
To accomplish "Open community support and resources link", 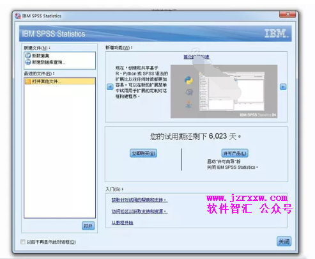I will (x=139, y=211).
